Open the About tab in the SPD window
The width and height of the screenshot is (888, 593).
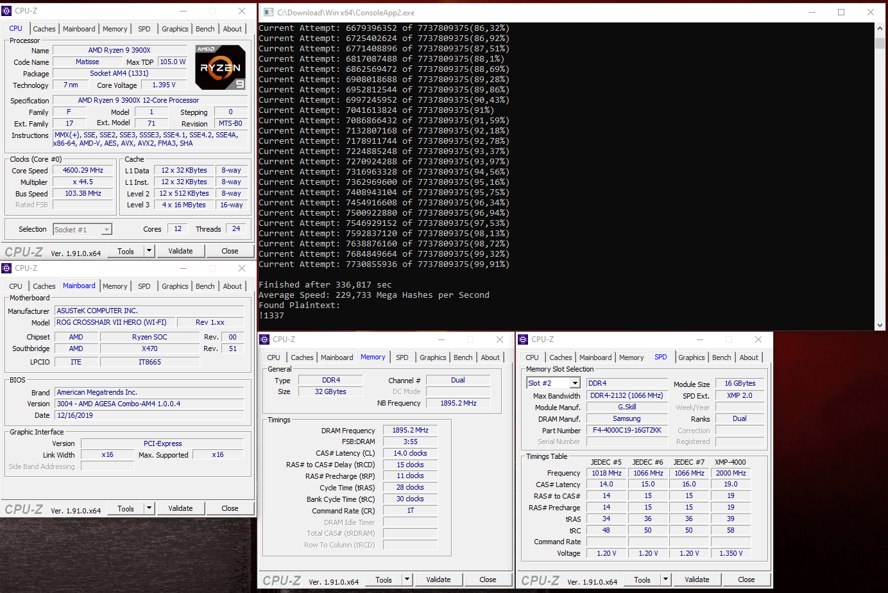tap(749, 357)
